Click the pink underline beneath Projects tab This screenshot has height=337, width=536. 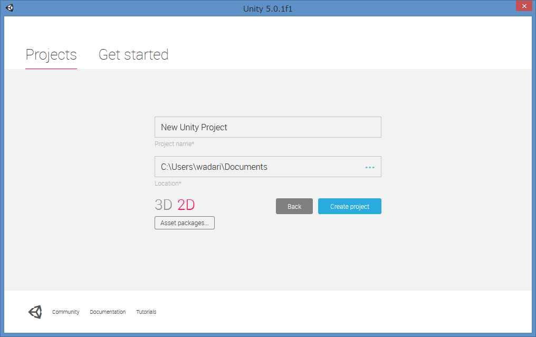click(x=51, y=69)
